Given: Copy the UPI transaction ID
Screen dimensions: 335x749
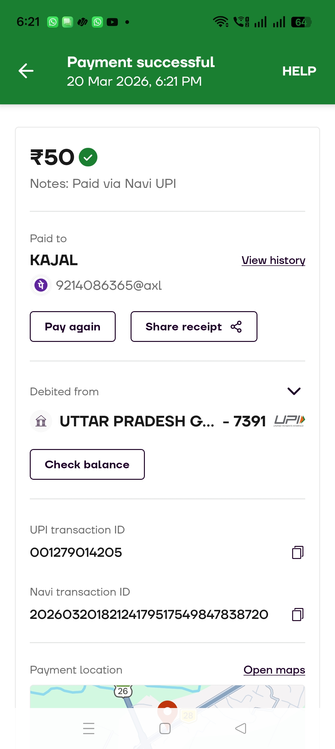Looking at the screenshot, I should (297, 552).
